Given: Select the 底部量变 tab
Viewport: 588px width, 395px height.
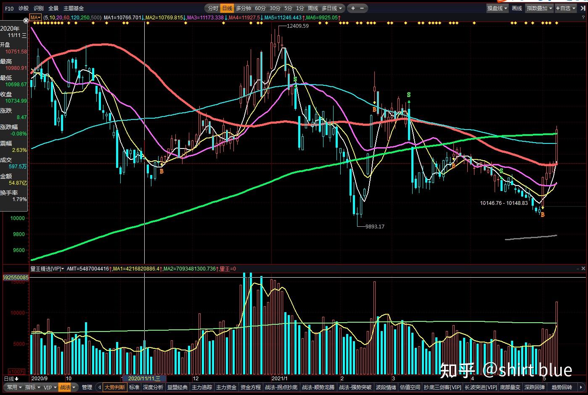Looking at the screenshot, I should tap(510, 387).
